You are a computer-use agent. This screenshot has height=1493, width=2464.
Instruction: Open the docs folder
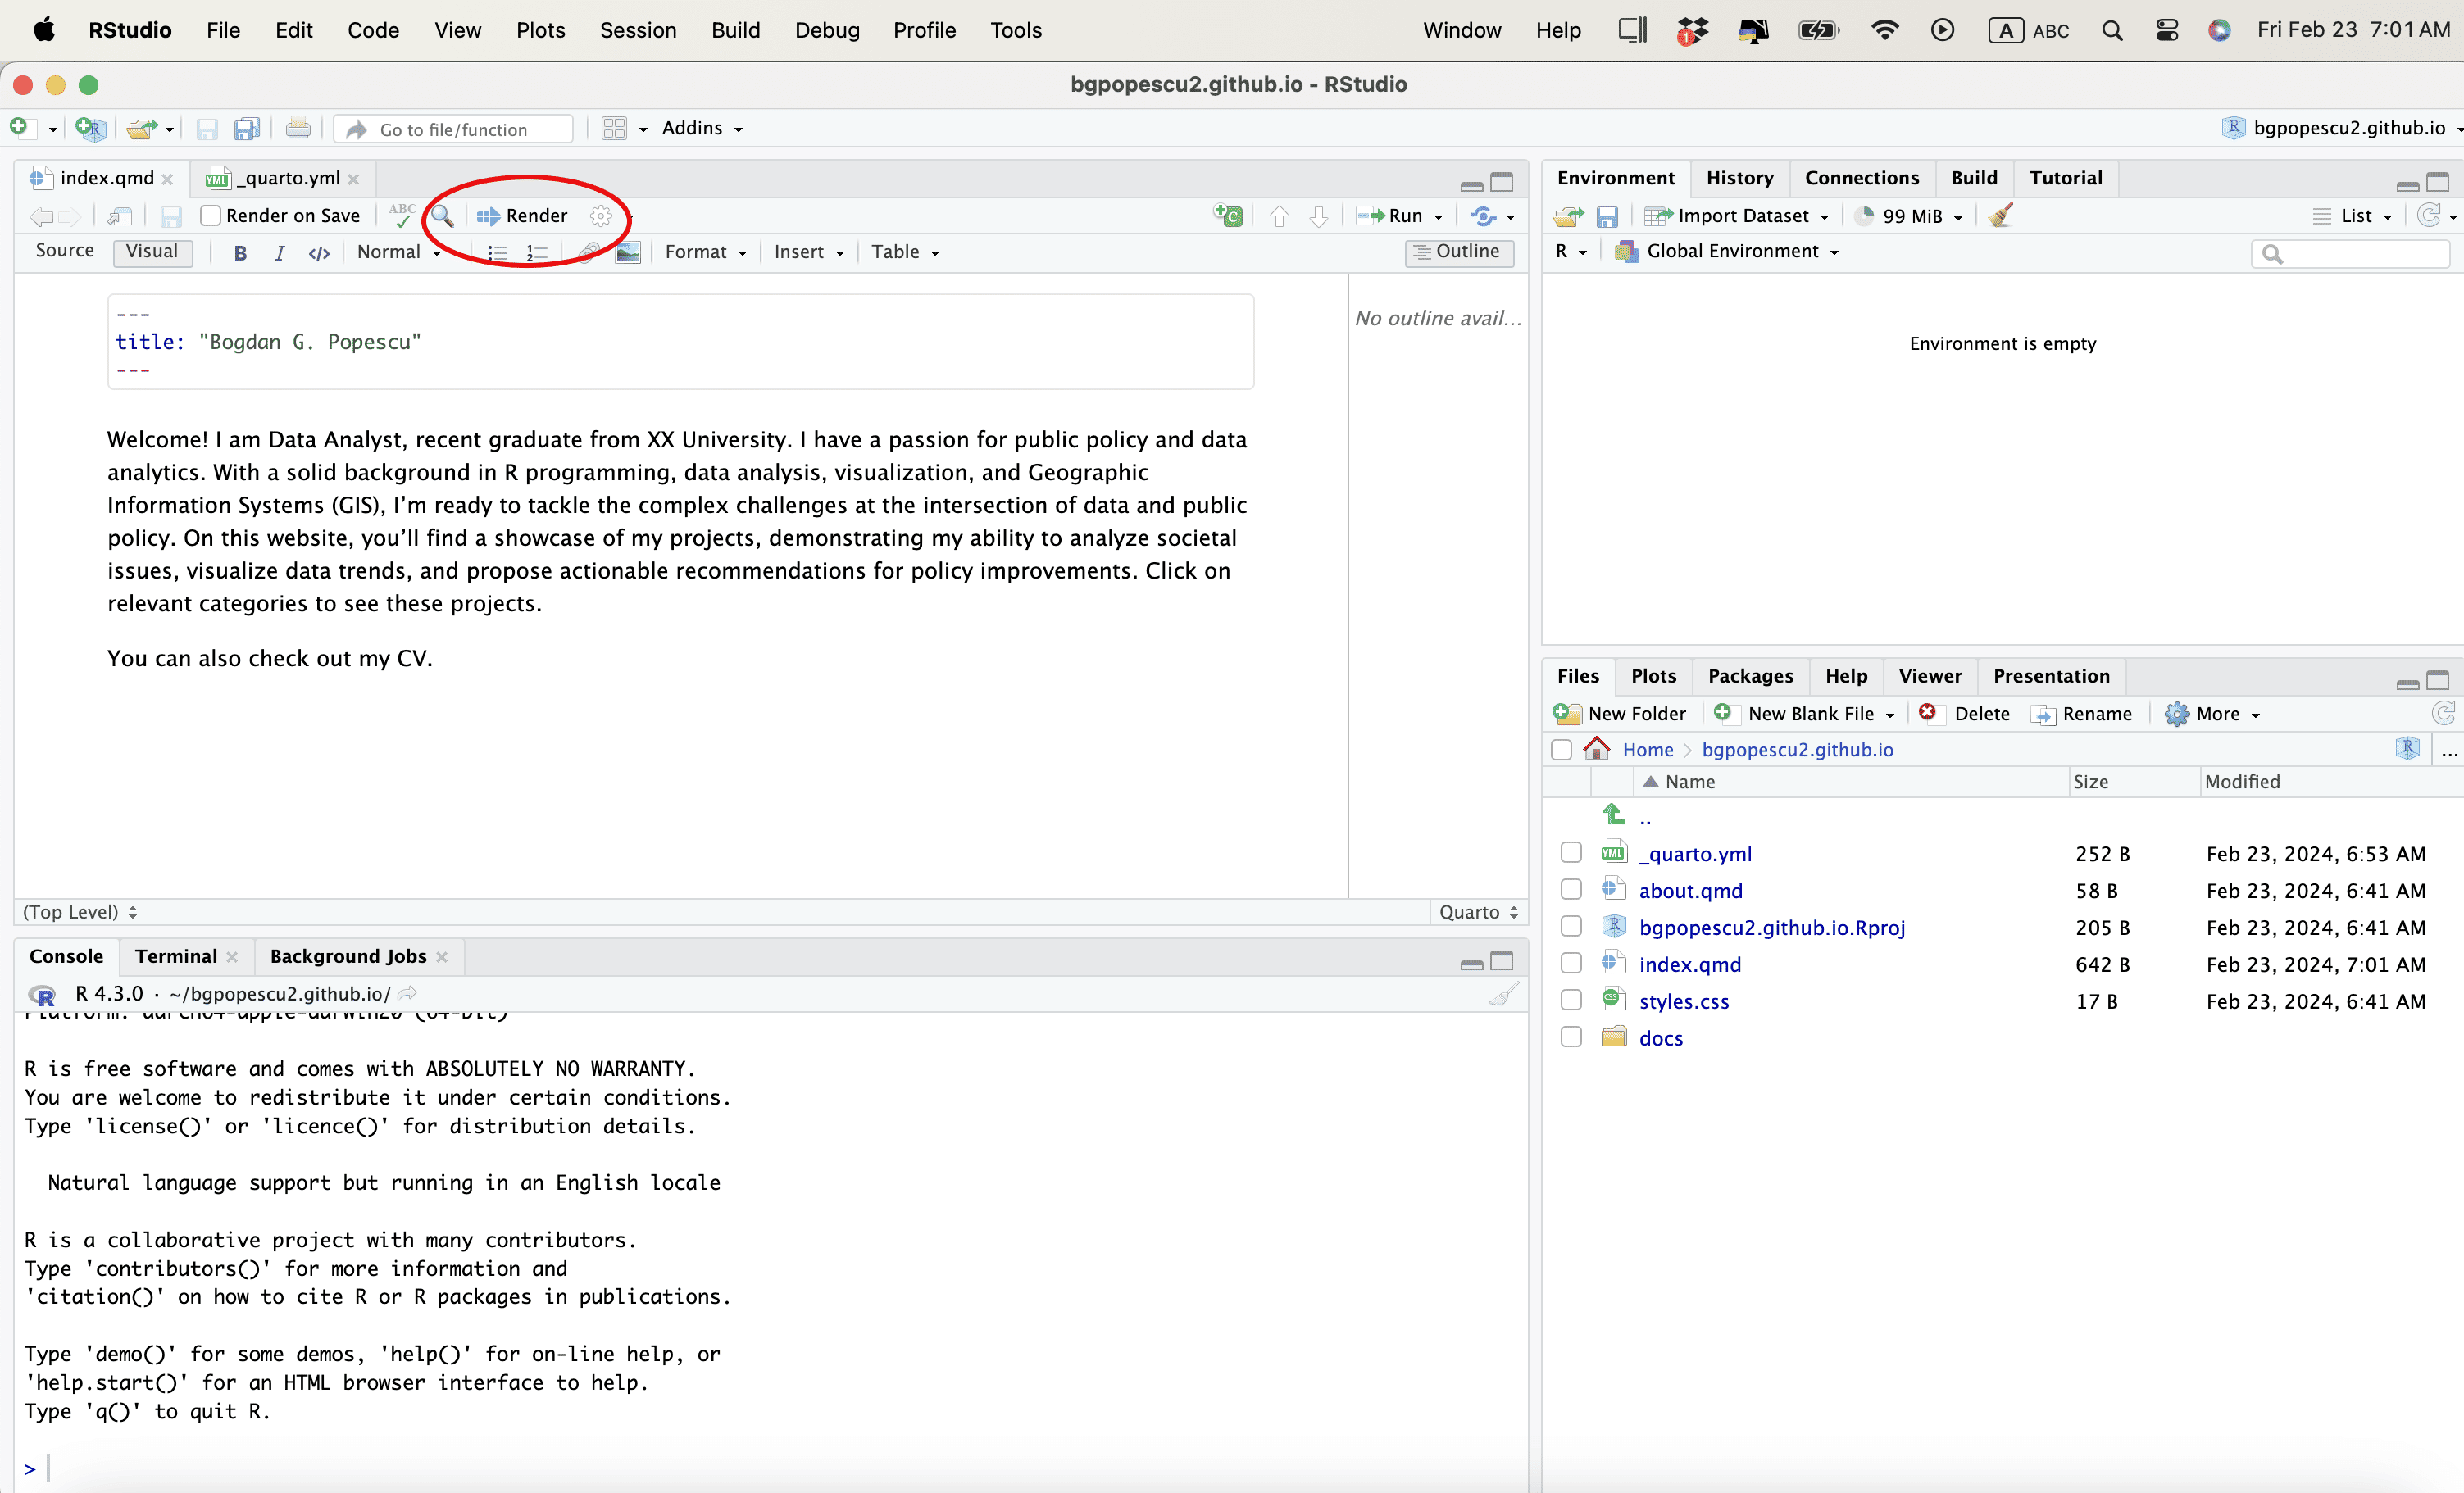(x=1660, y=1038)
